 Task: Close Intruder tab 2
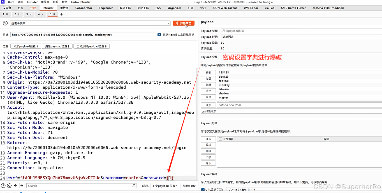(19, 14)
